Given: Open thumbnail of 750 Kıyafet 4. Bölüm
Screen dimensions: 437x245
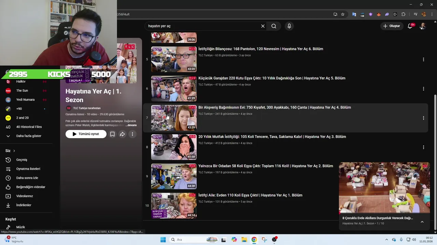Looking at the screenshot, I should 174,118.
